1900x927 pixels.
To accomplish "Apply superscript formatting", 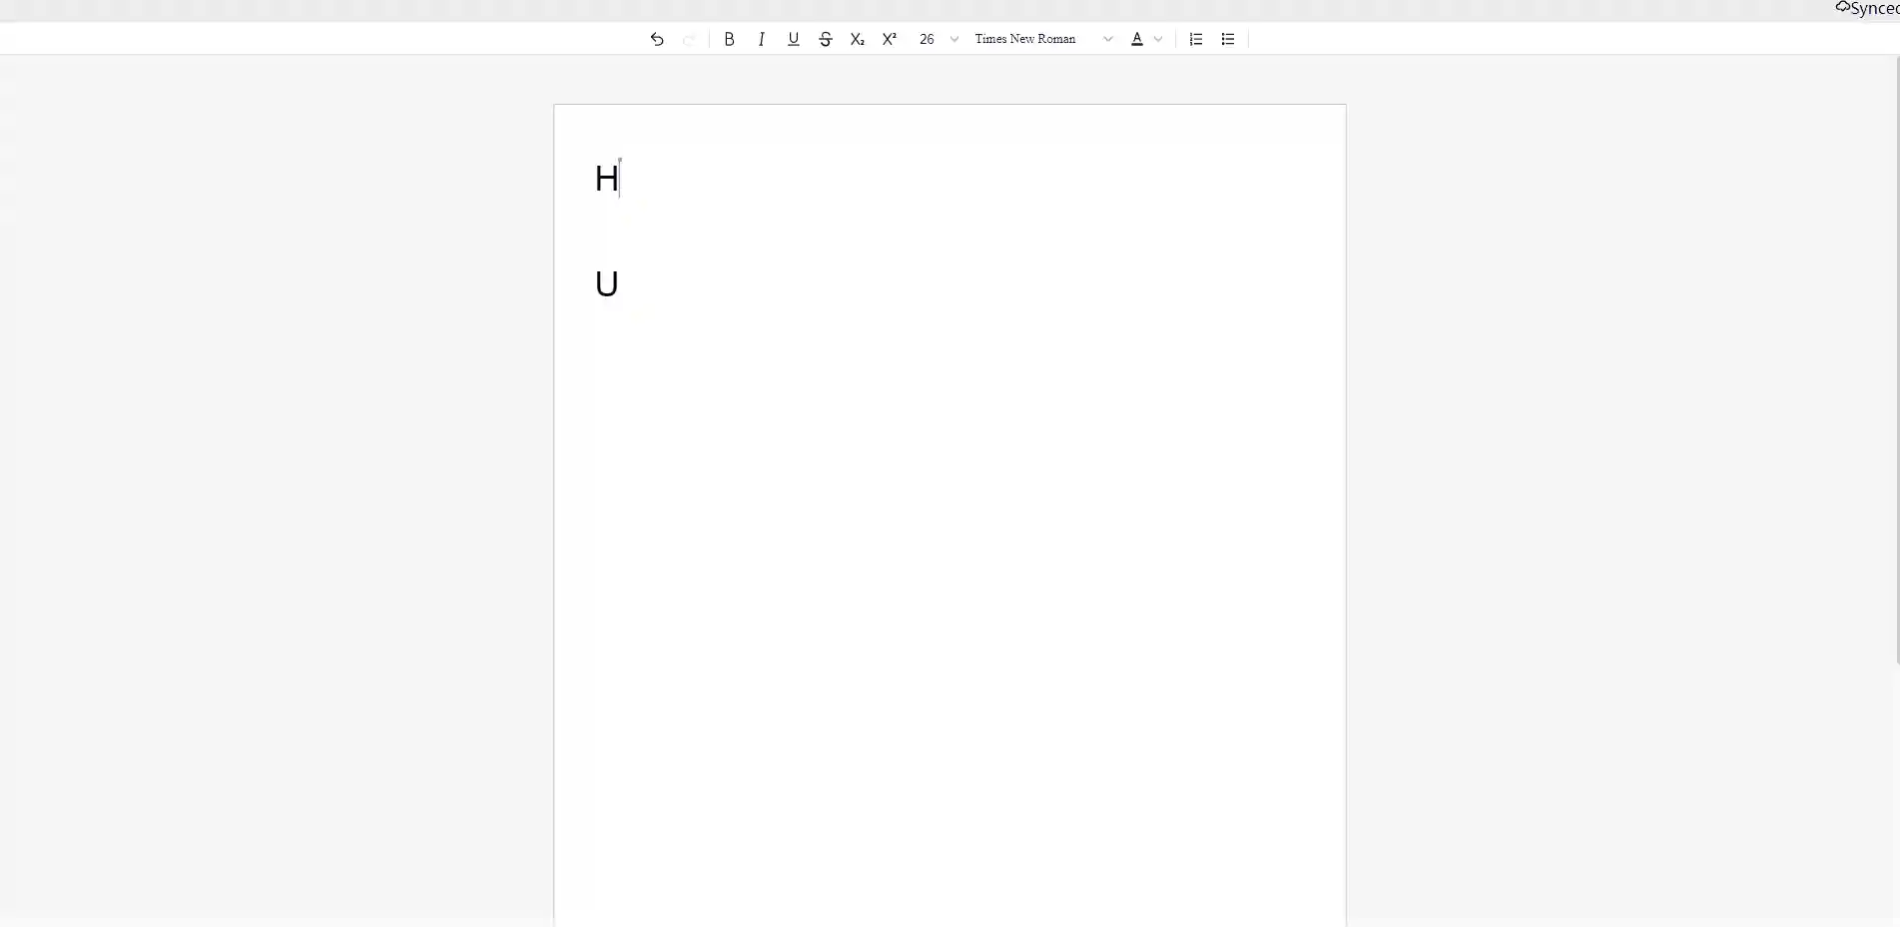I will click(x=889, y=39).
